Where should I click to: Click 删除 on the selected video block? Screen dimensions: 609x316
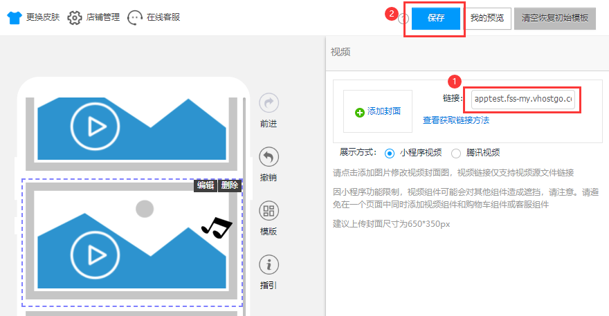click(229, 185)
